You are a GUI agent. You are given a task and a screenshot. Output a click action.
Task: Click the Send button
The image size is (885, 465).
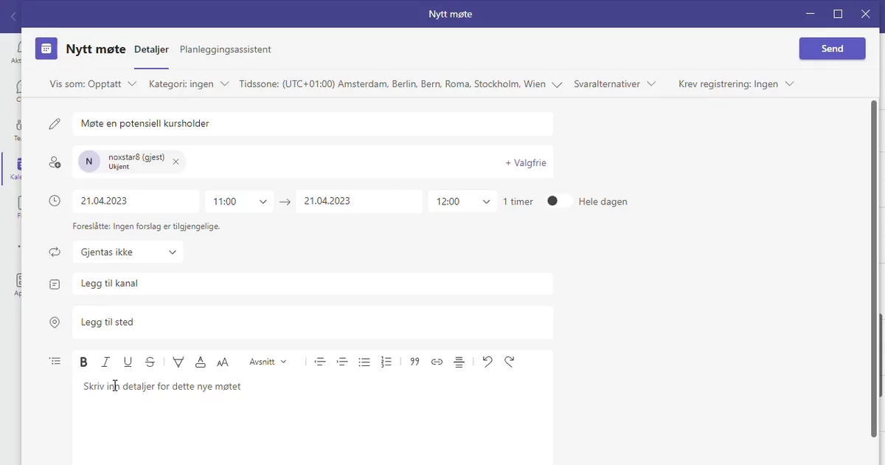[832, 49]
